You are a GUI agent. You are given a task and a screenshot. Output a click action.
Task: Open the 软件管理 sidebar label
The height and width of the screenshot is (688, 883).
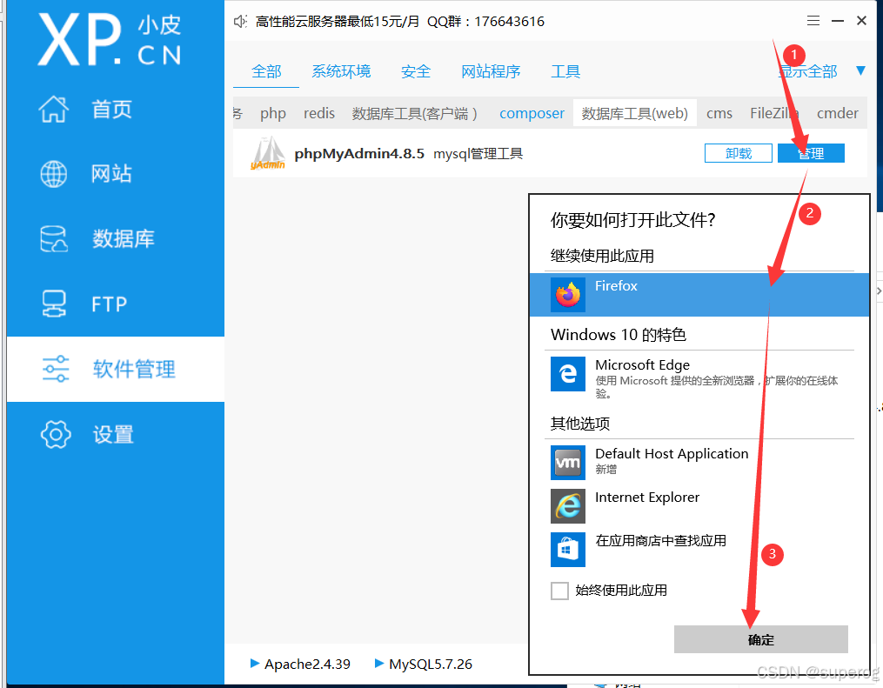pos(134,370)
